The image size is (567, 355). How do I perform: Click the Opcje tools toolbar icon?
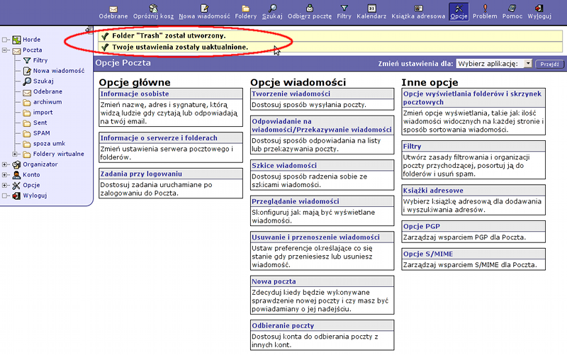(459, 9)
